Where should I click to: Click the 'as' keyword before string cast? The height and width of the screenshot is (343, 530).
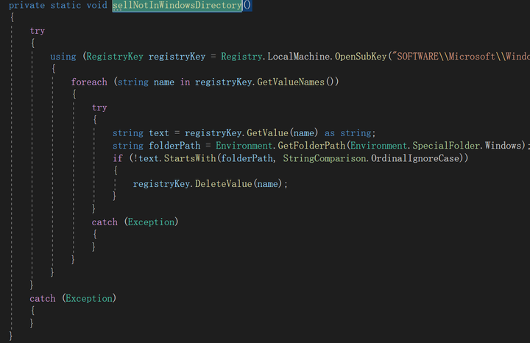tap(330, 132)
